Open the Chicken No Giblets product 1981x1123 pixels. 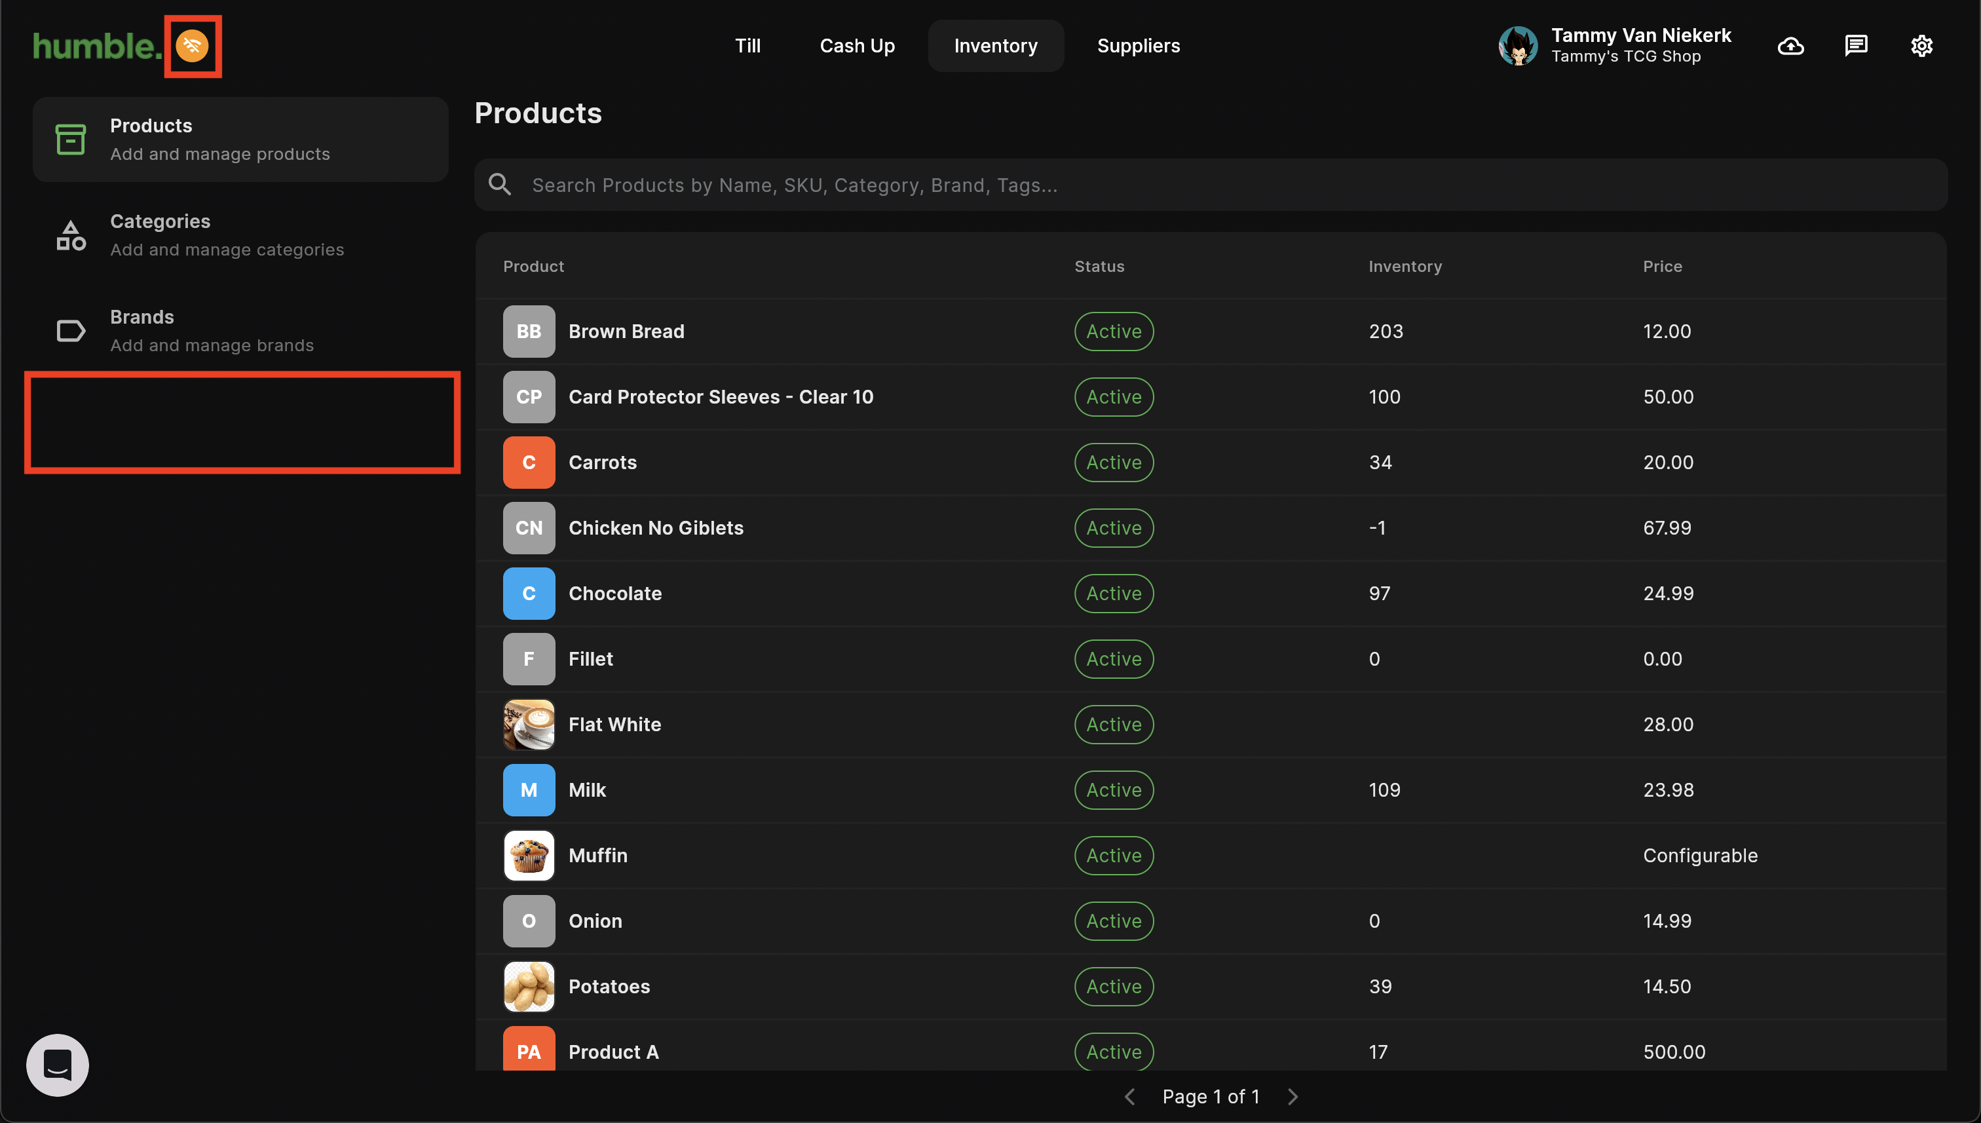[656, 527]
